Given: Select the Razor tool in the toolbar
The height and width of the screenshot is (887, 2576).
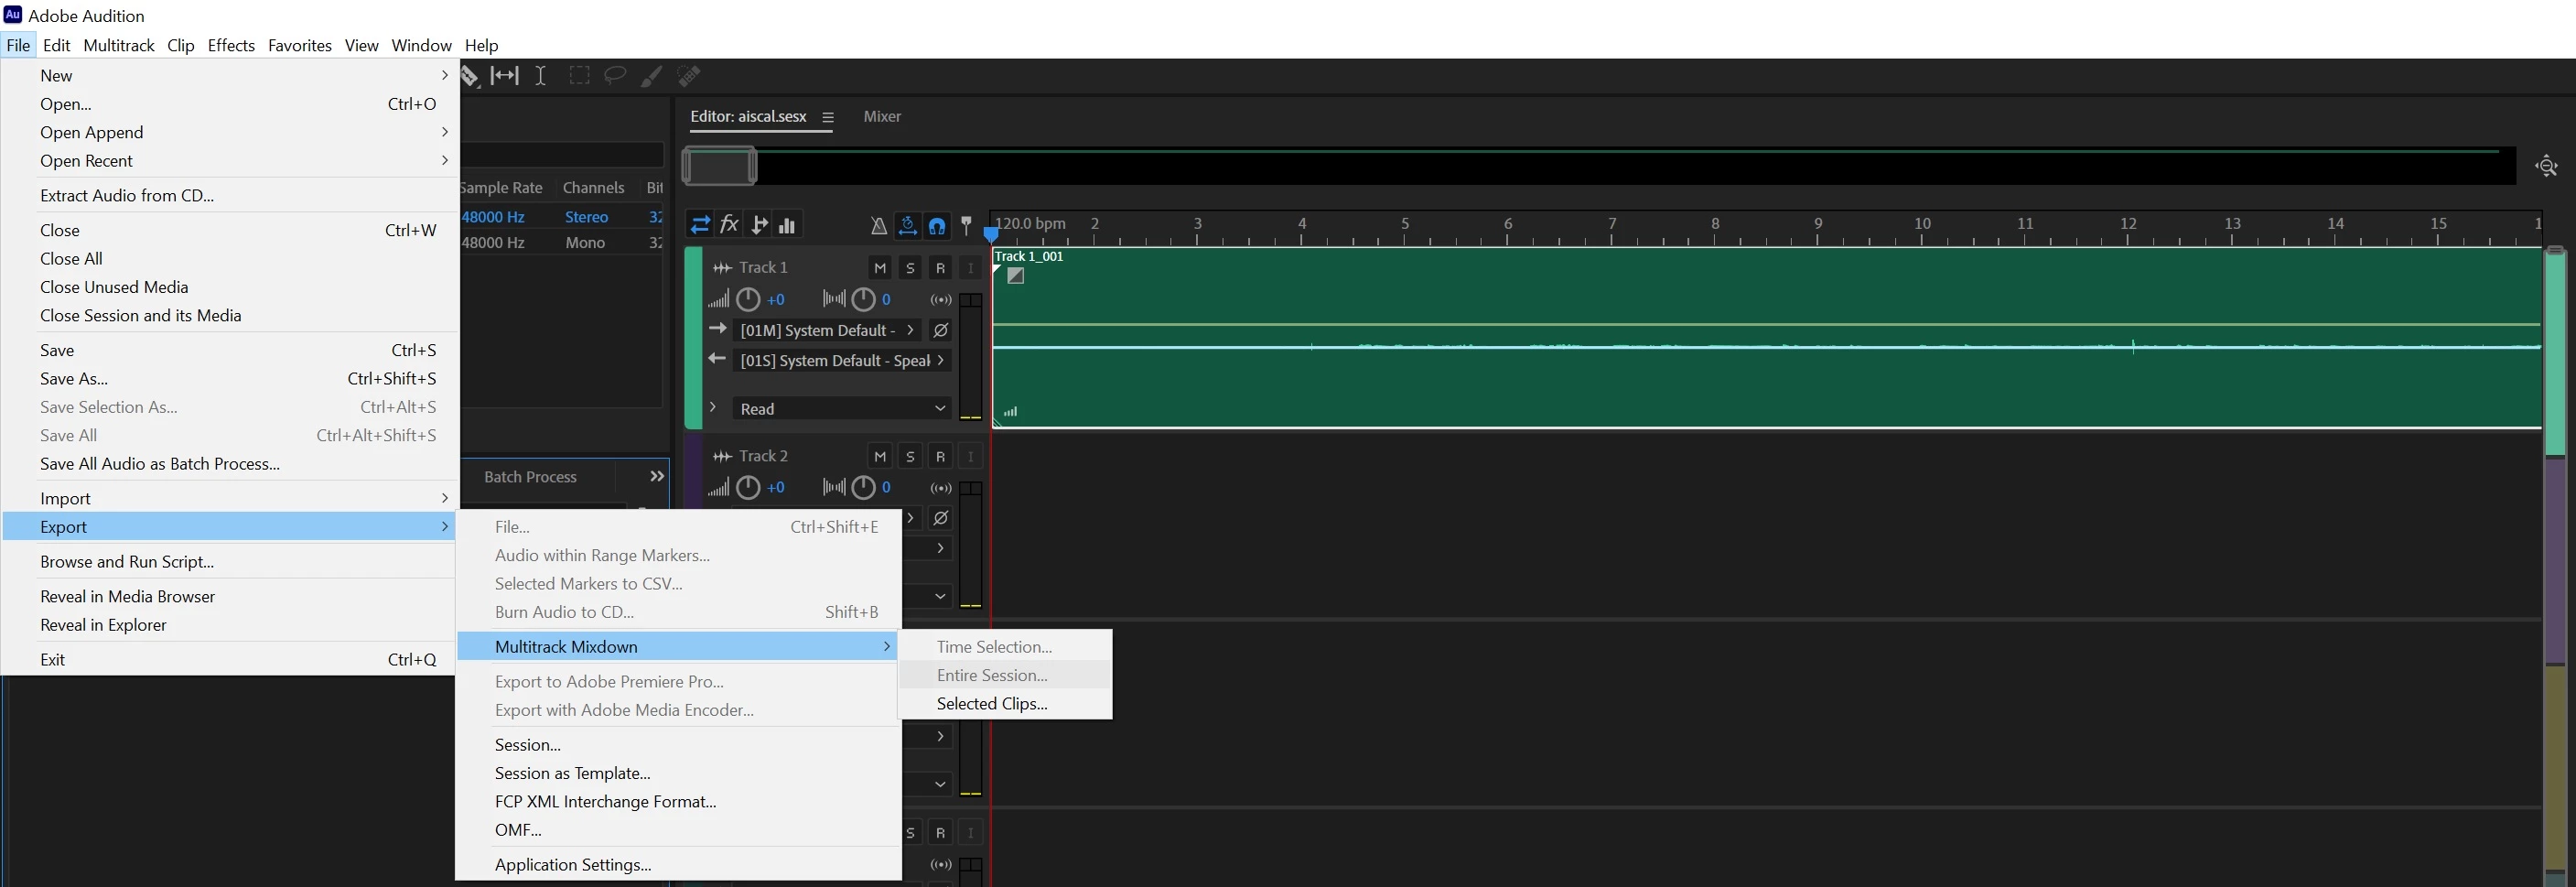Looking at the screenshot, I should tap(470, 76).
